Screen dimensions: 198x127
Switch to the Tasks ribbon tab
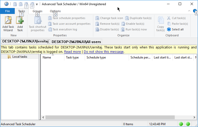[x=22, y=11]
